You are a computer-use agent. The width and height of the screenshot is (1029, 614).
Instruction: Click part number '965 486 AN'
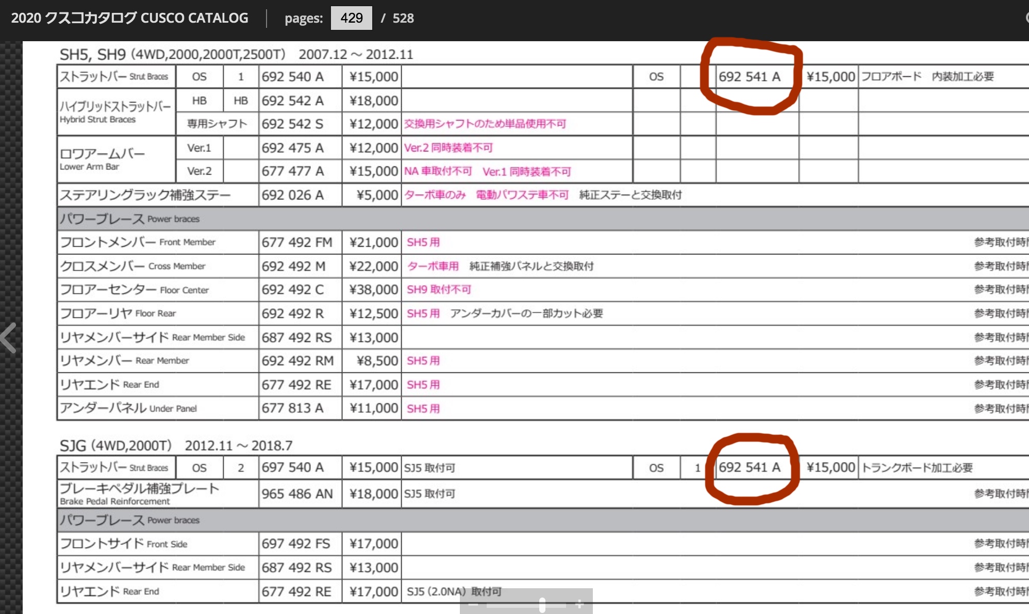coord(297,493)
